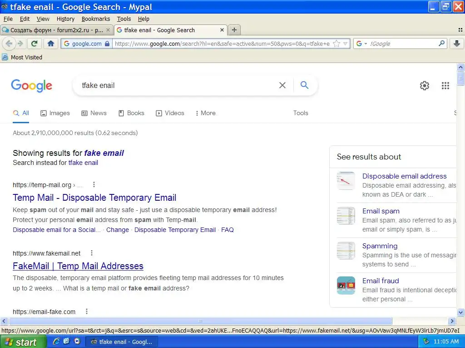Image resolution: width=465 pixels, height=348 pixels.
Task: Switch to the Создать форум tab
Action: [x=56, y=30]
